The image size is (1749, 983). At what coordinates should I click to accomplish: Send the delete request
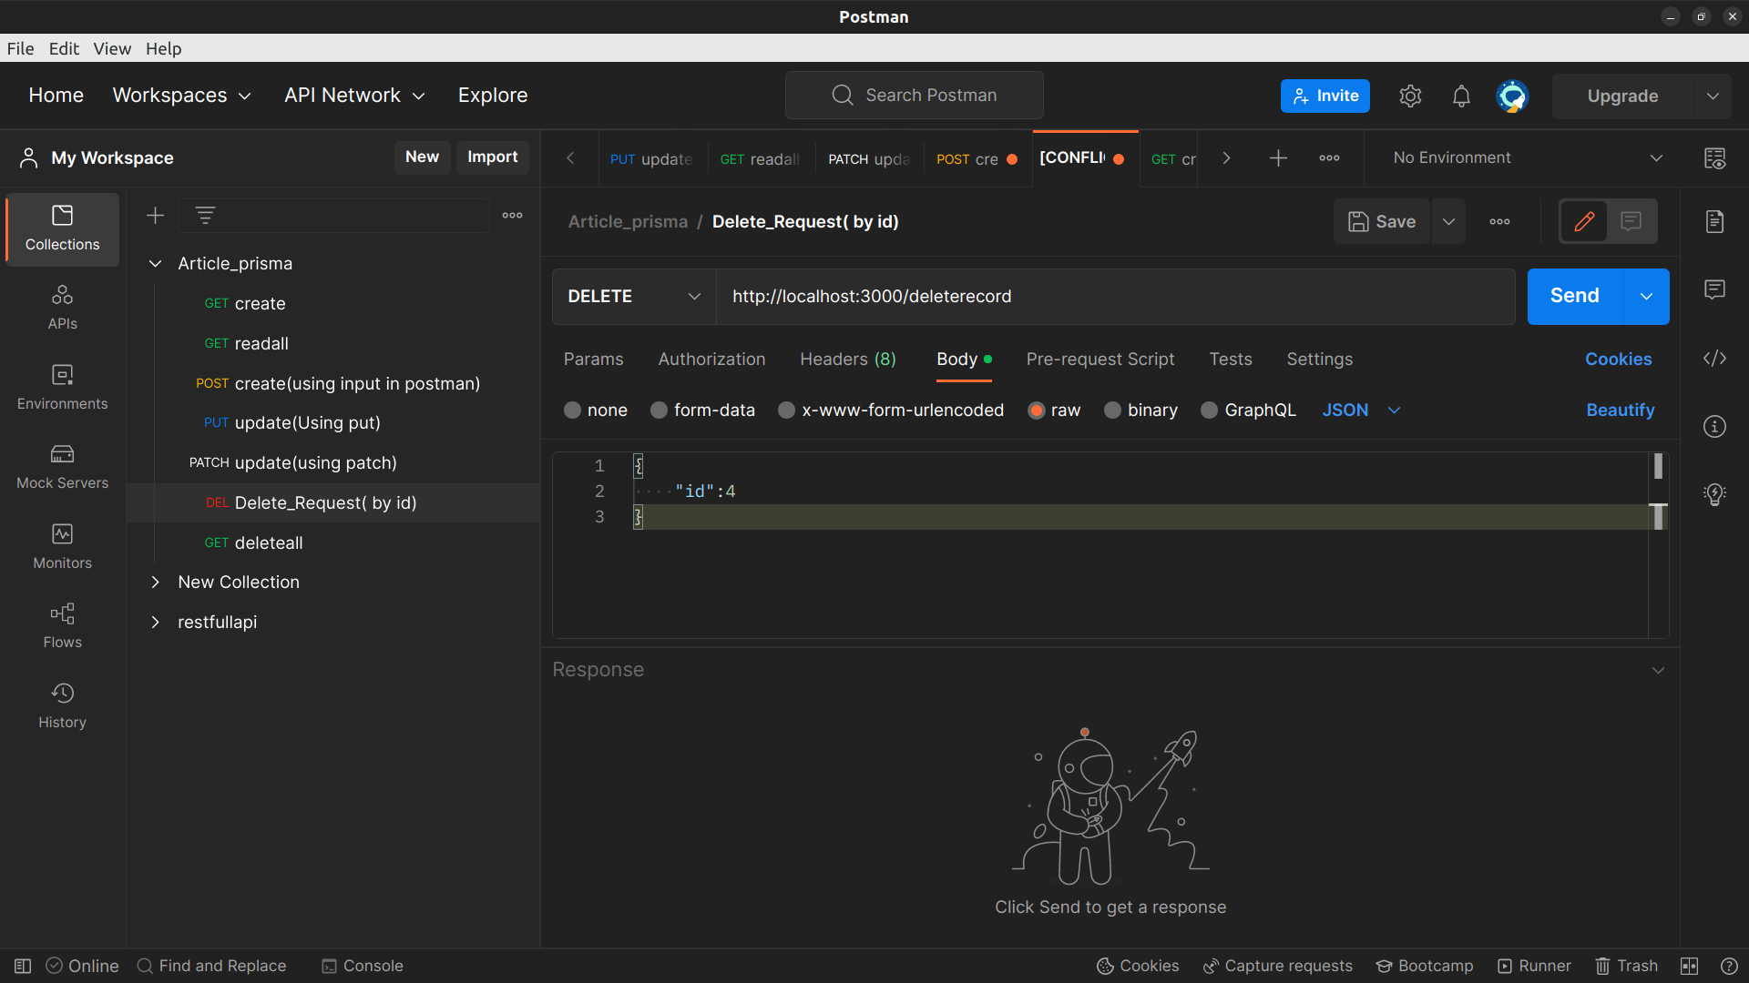(1573, 296)
